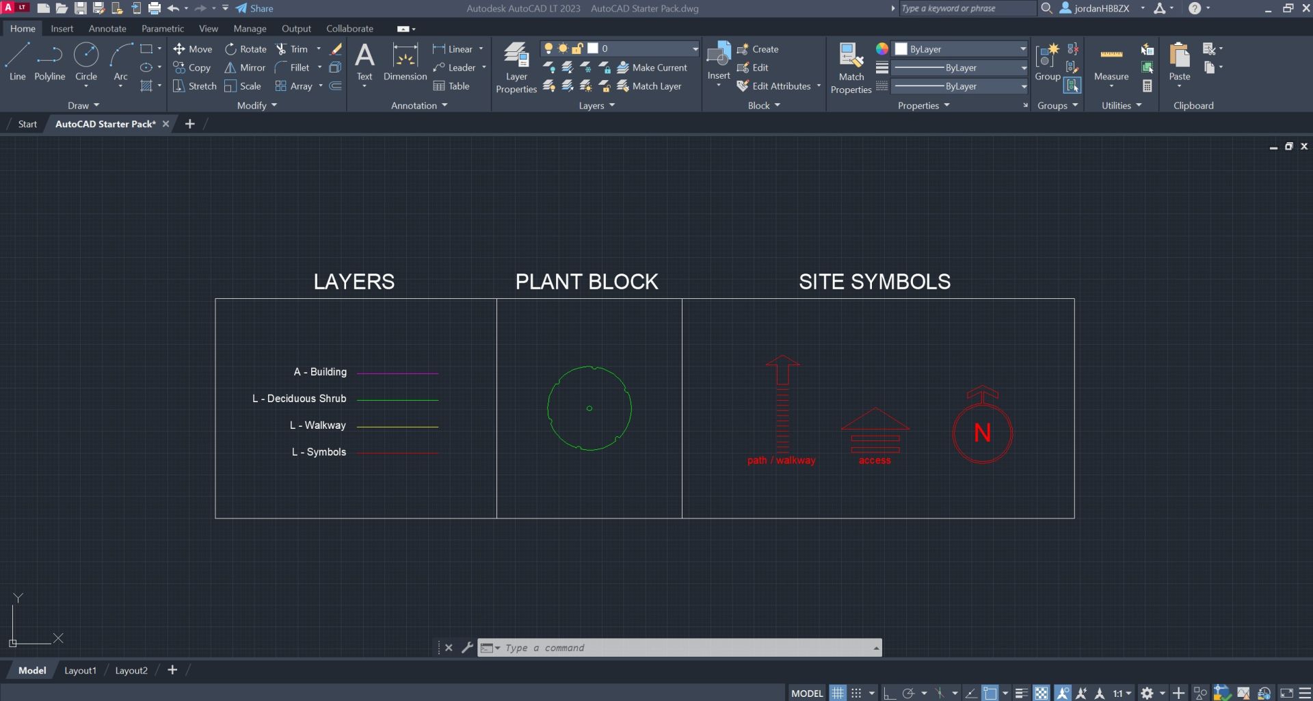Click the Insert block tool
1313x701 pixels.
pos(719,62)
